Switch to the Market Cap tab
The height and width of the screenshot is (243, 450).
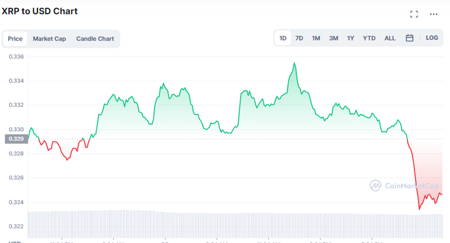pos(49,39)
